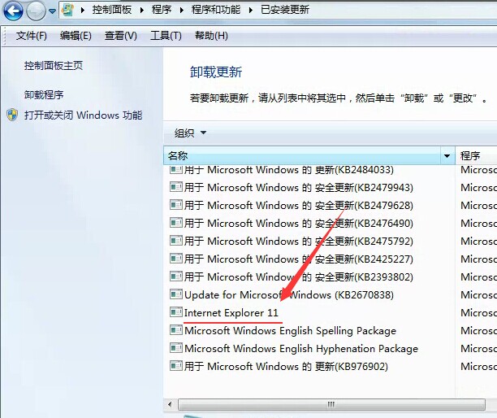Select update KB976902 row
The height and width of the screenshot is (418, 497).
pos(279,366)
